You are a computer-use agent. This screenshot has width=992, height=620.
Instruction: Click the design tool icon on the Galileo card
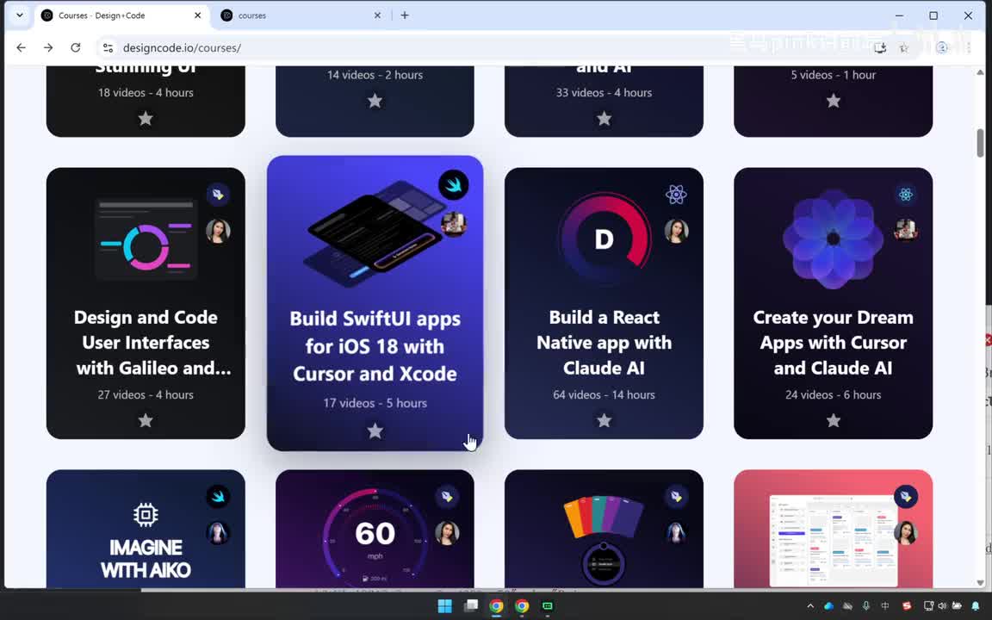click(218, 195)
